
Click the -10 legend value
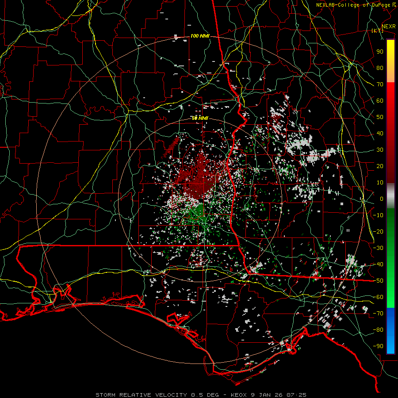coord(378,215)
